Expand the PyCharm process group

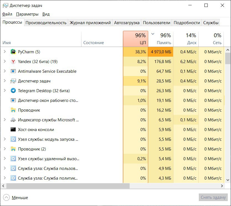pyautogui.click(x=5, y=52)
